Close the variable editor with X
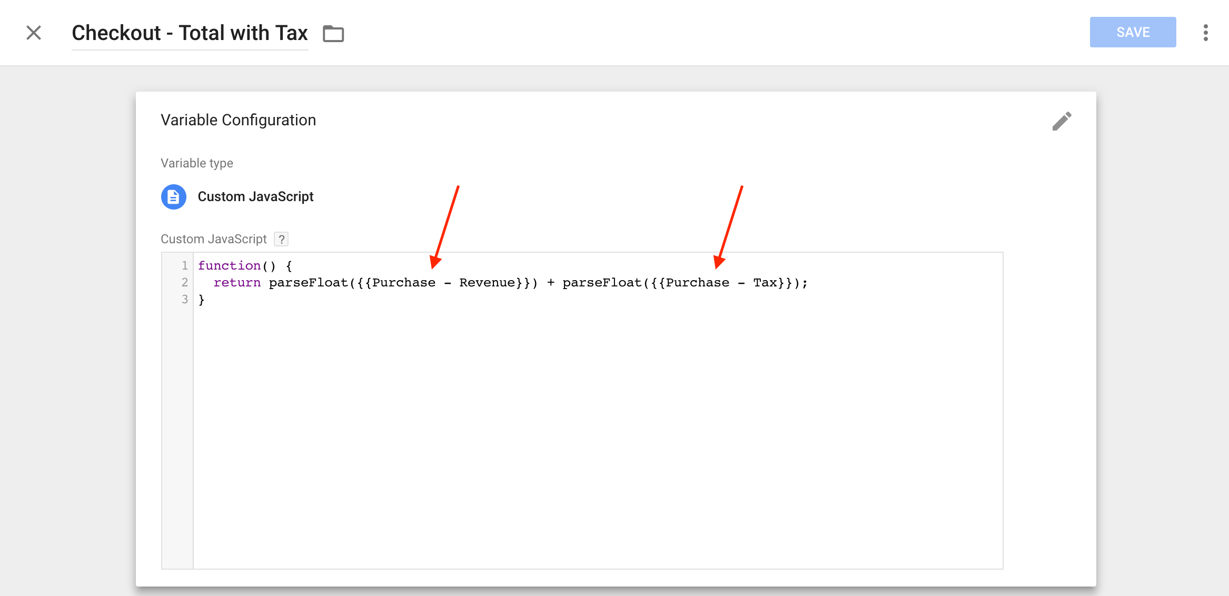 (x=34, y=33)
